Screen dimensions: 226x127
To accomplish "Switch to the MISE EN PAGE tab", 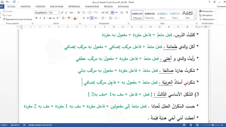I will tap(56, 6).
